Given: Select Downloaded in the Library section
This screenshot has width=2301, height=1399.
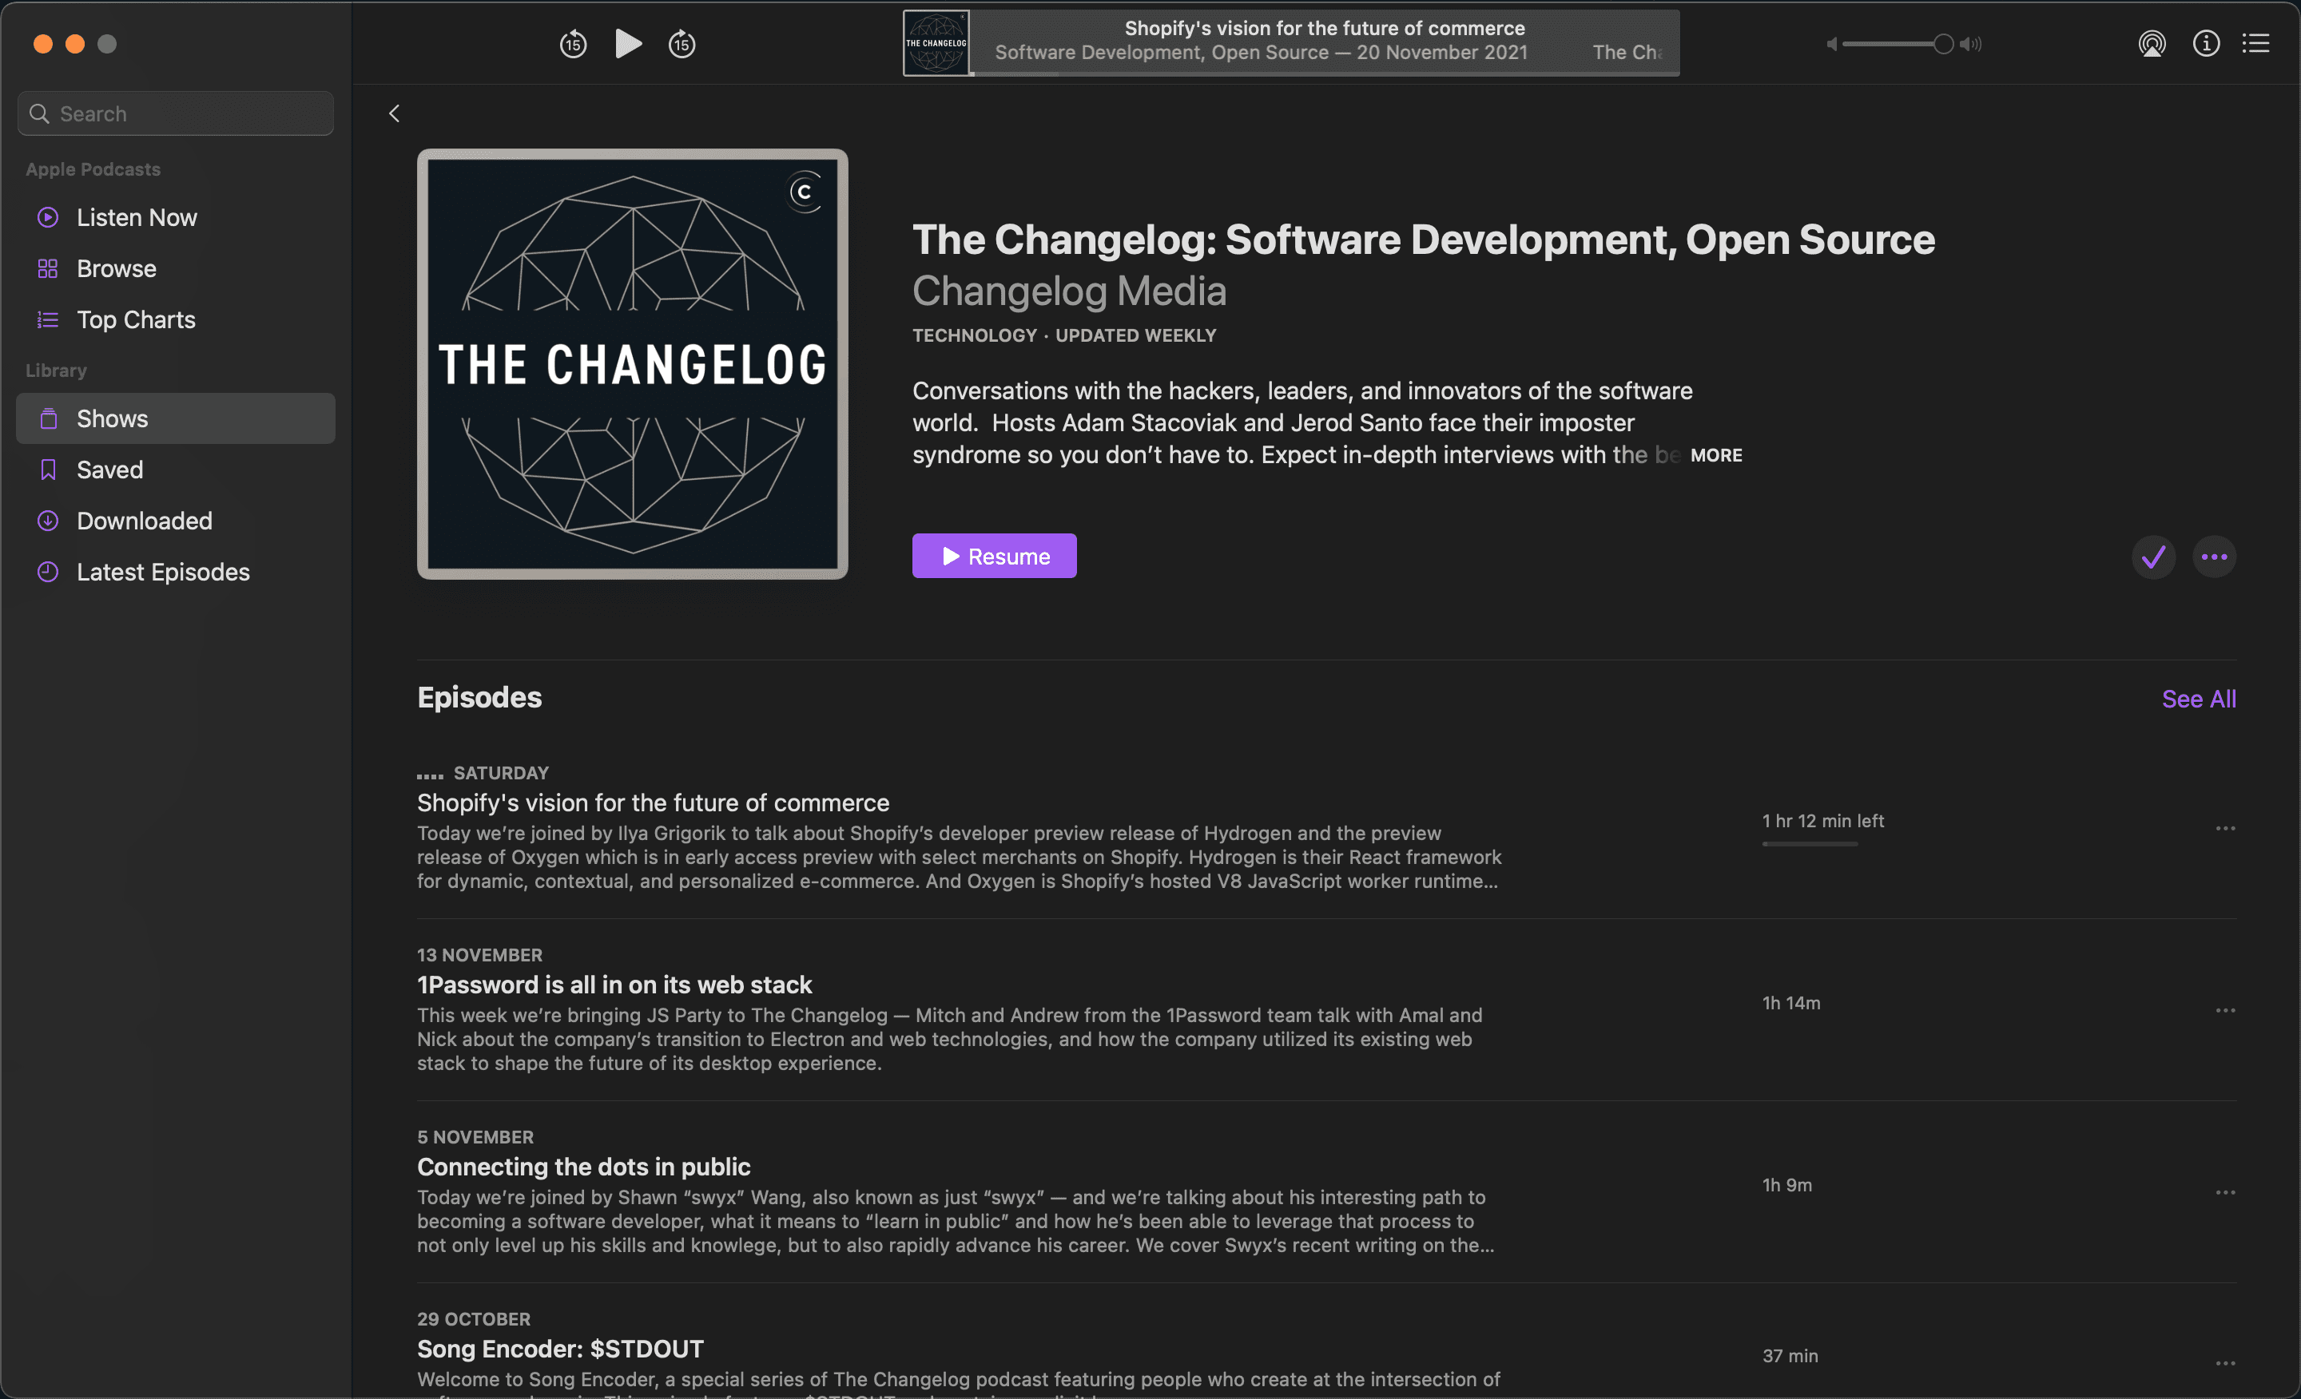Looking at the screenshot, I should pyautogui.click(x=144, y=521).
